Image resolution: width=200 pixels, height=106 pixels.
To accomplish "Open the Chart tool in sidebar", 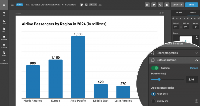I will point(4,22).
